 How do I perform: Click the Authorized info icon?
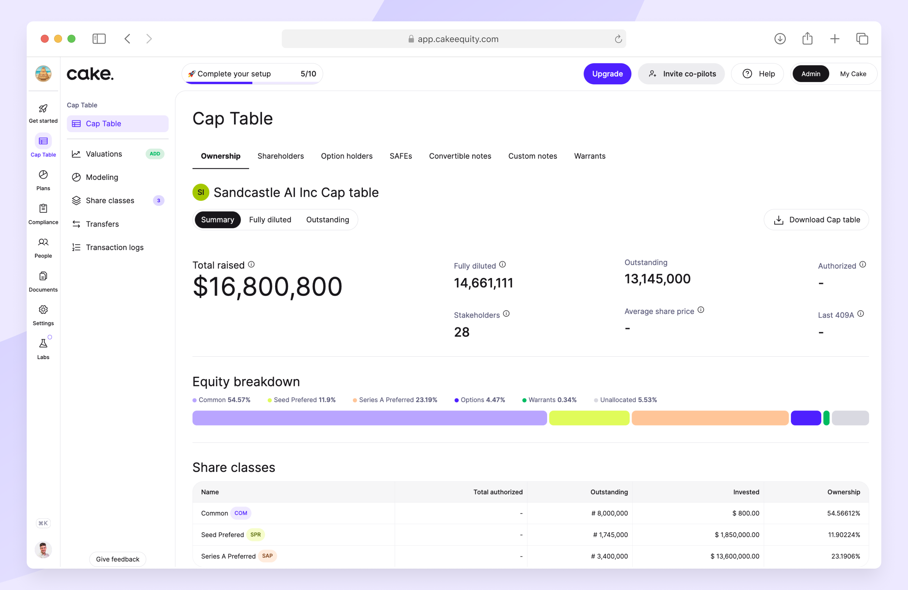(x=863, y=264)
